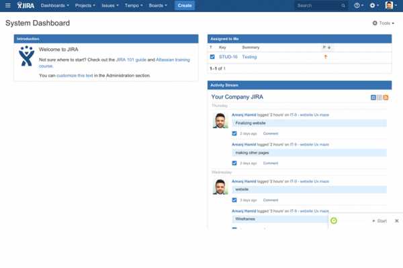Screen dimensions: 403x268
Task: Click the website worklog text on Wednesday
Action: (242, 189)
